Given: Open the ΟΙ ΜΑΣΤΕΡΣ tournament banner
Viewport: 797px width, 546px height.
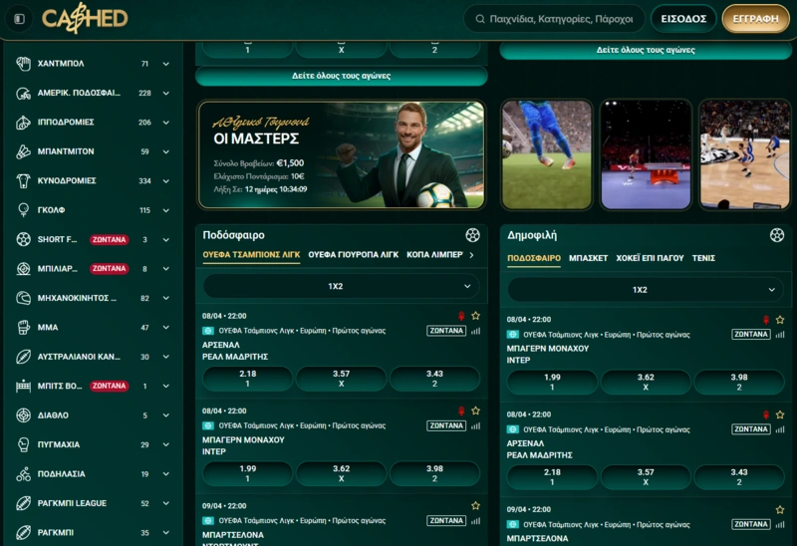Looking at the screenshot, I should 341,154.
